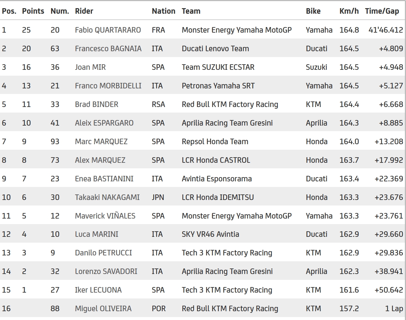406x320 pixels.
Task: Select Luca MARINI rider link
Action: 97,234
